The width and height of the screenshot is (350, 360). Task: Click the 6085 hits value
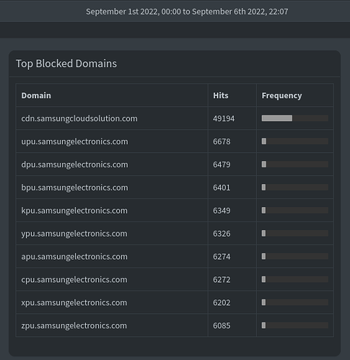coord(222,325)
